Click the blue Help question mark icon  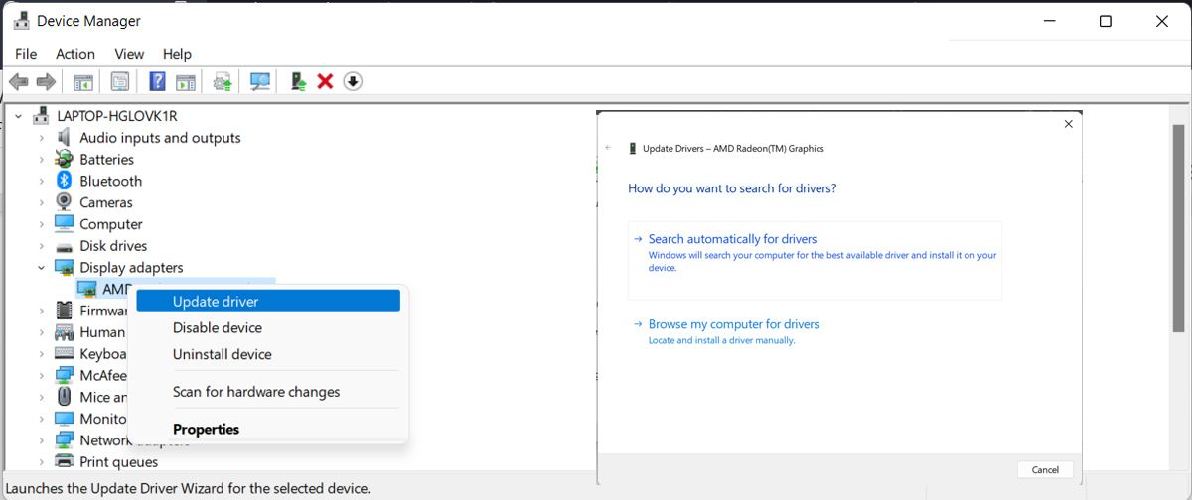click(157, 81)
